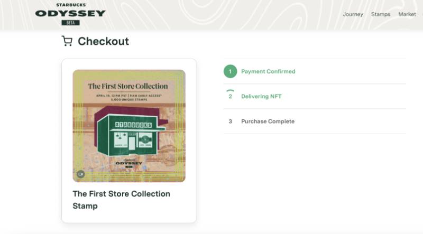423x234 pixels.
Task: Click the Payment Confirmed step label
Action: [268, 71]
